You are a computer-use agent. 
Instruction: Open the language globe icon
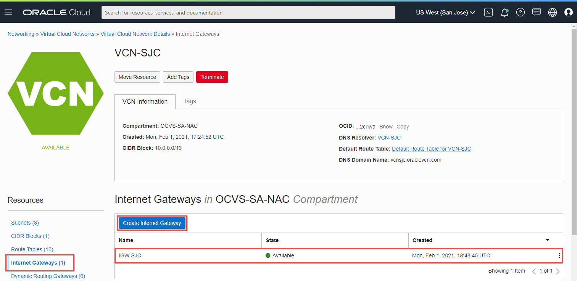[x=553, y=13]
